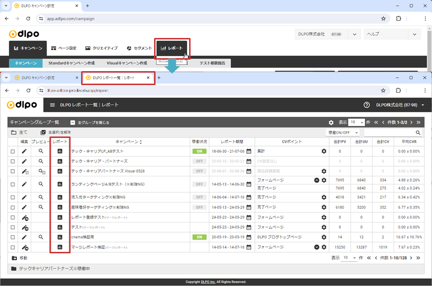Click the 移動 folder move icon
Image resolution: width=432 pixels, height=286 pixels.
[14, 258]
